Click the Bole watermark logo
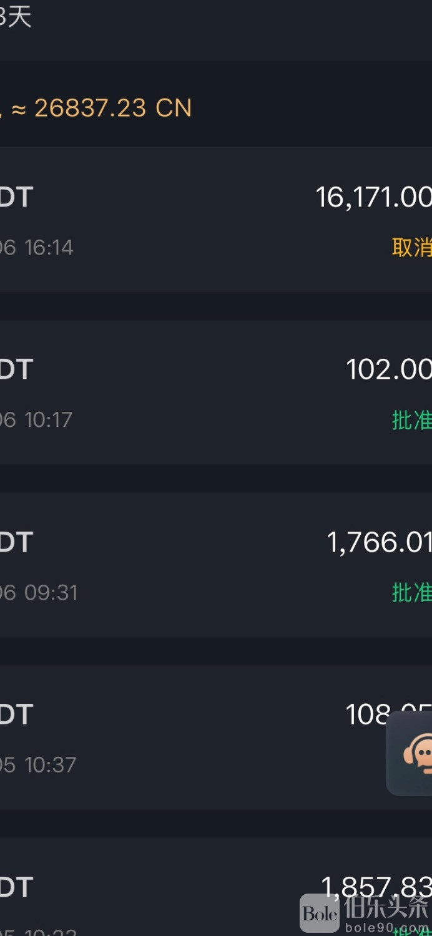This screenshot has height=936, width=432. 320,914
